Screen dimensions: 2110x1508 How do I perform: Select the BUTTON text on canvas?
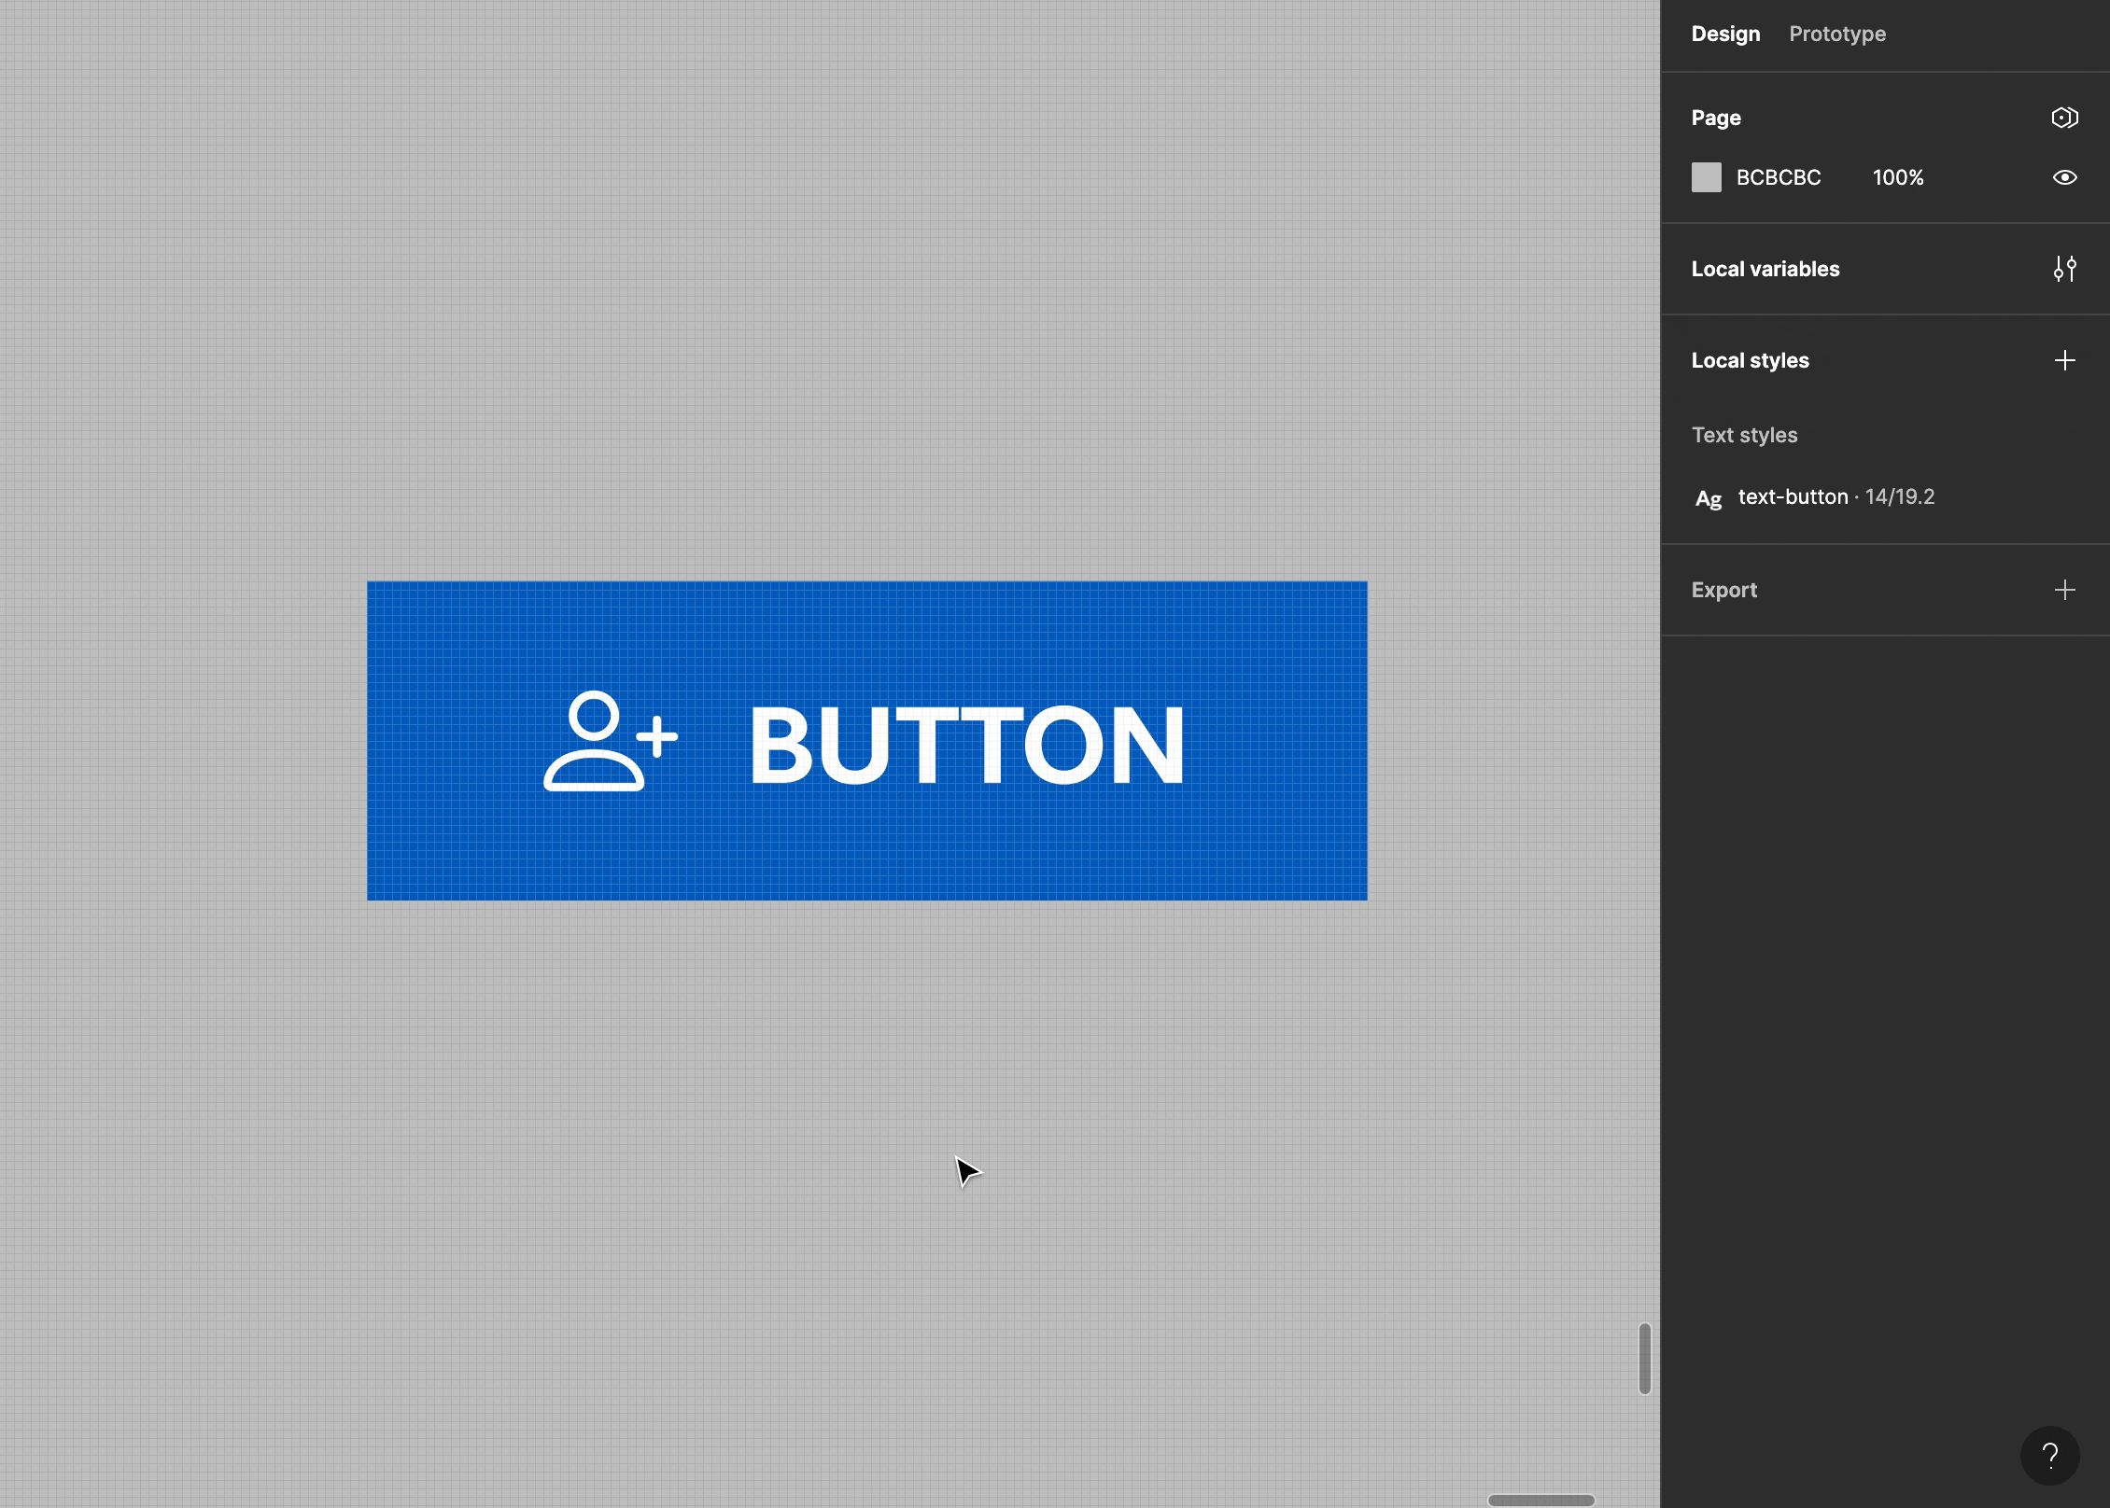966,745
